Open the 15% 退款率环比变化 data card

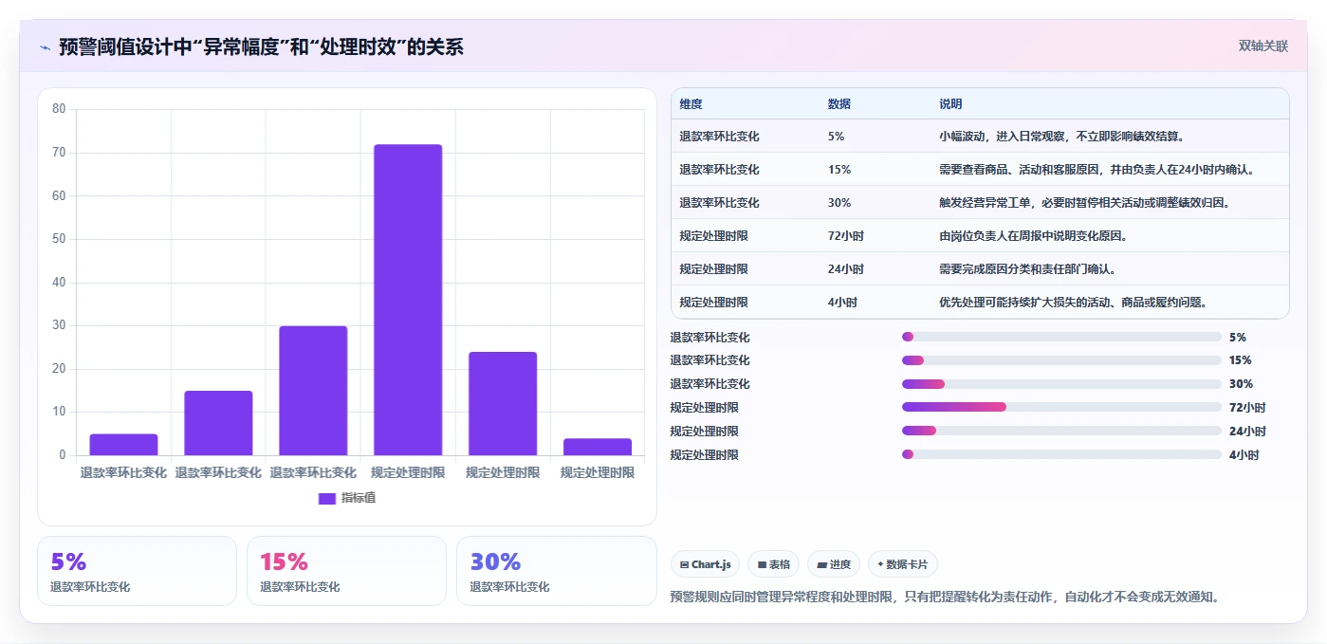[346, 571]
